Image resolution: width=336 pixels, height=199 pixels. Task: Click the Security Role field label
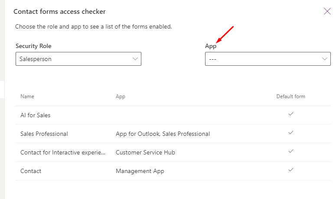(x=33, y=46)
